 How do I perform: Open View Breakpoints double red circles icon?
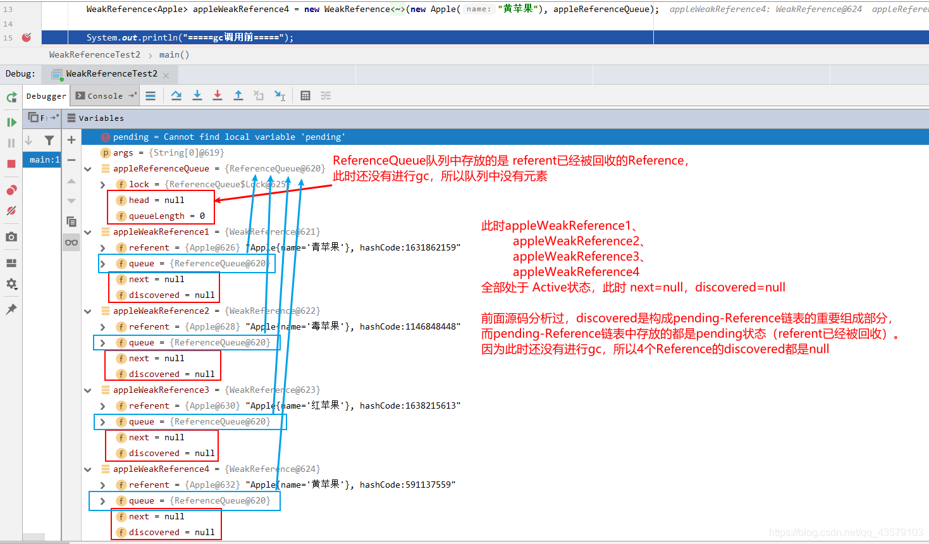[11, 190]
